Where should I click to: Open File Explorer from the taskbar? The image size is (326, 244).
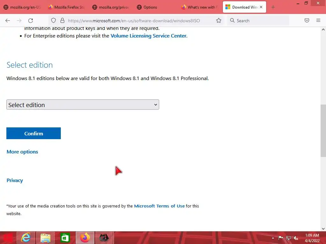(46, 238)
